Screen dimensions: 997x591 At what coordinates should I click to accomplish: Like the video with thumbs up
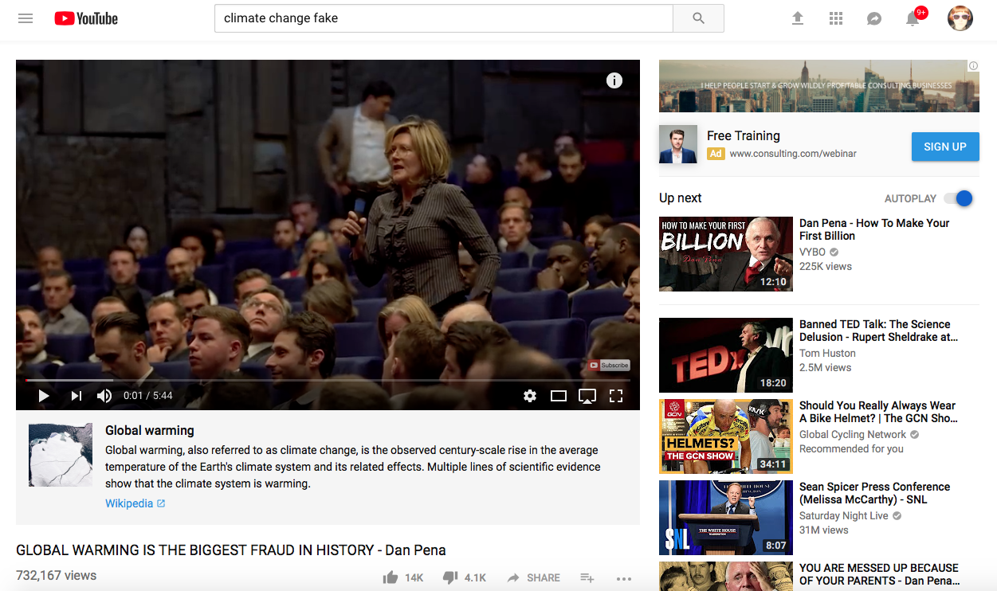click(391, 577)
